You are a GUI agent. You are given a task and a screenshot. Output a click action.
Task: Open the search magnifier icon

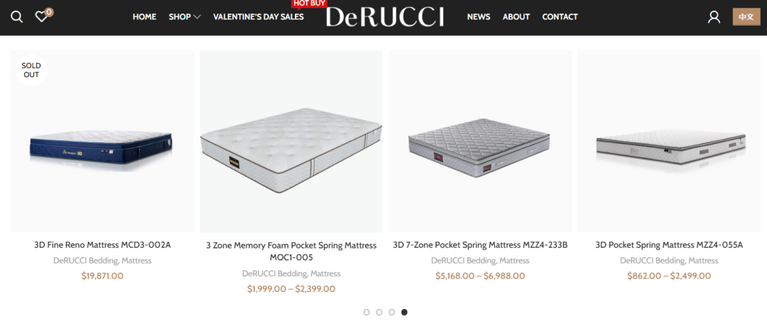coord(16,17)
